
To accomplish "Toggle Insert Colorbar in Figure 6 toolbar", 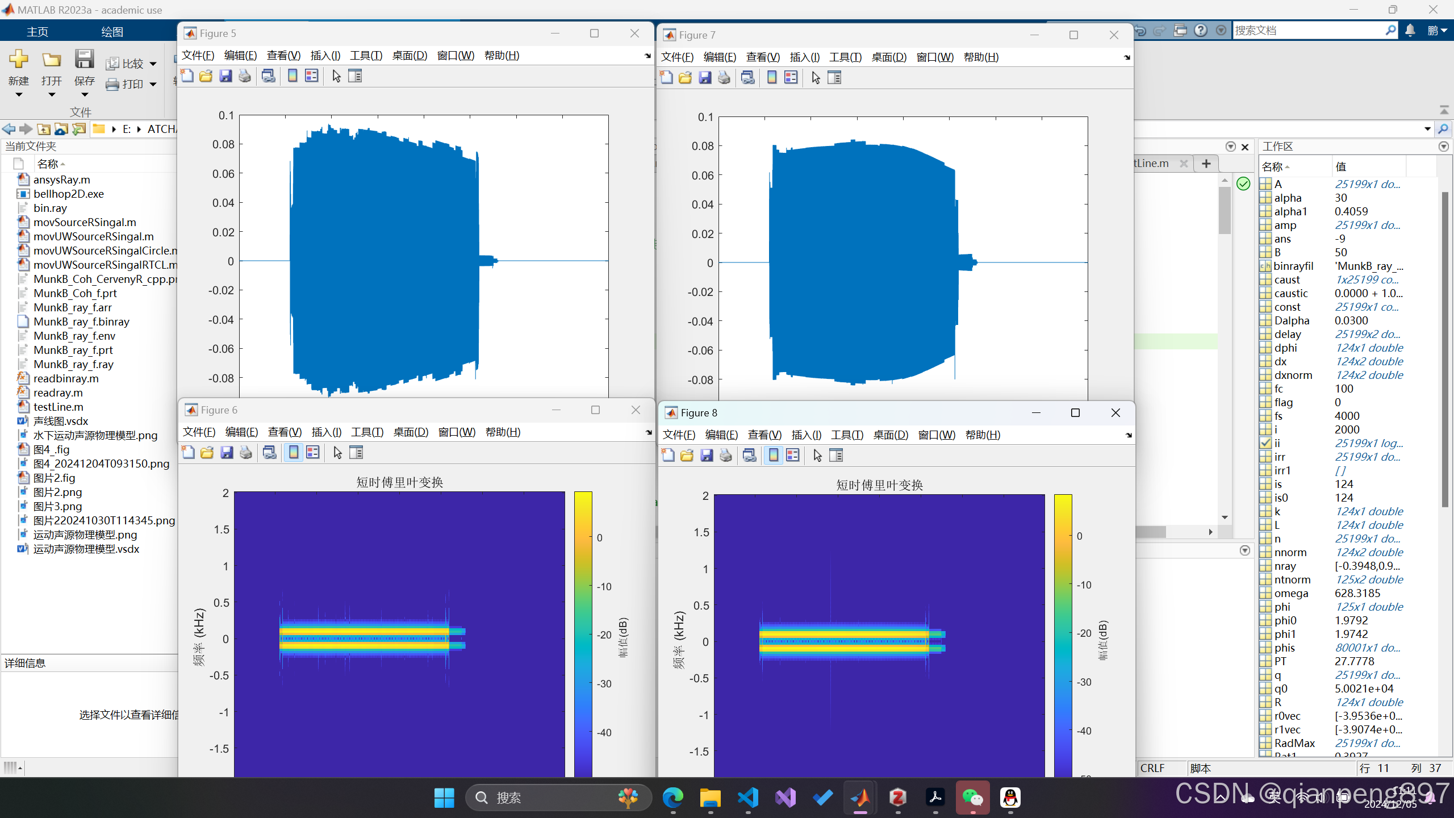I will click(x=294, y=453).
